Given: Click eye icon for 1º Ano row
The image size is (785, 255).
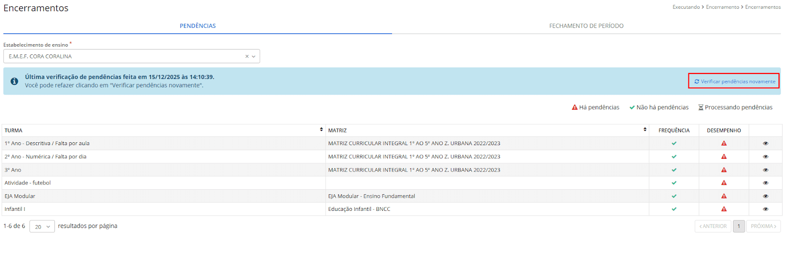Looking at the screenshot, I should (765, 144).
